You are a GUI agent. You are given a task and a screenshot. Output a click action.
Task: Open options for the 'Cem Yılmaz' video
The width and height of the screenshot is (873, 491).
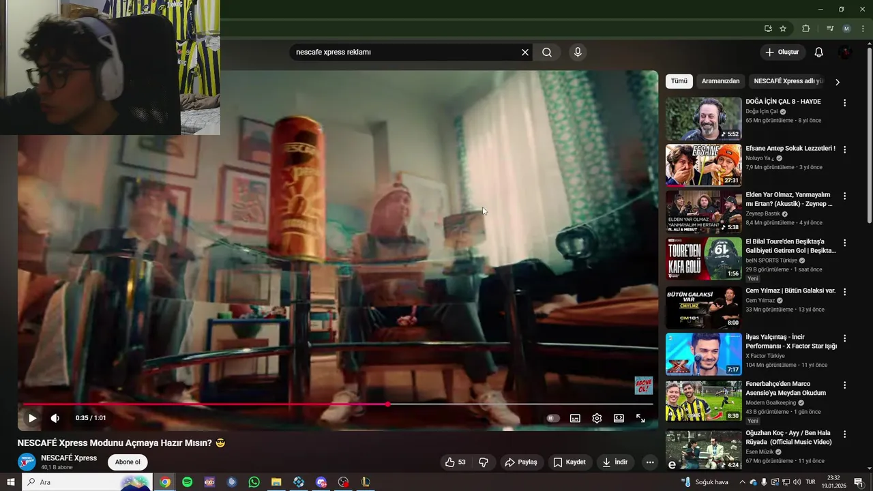click(844, 292)
